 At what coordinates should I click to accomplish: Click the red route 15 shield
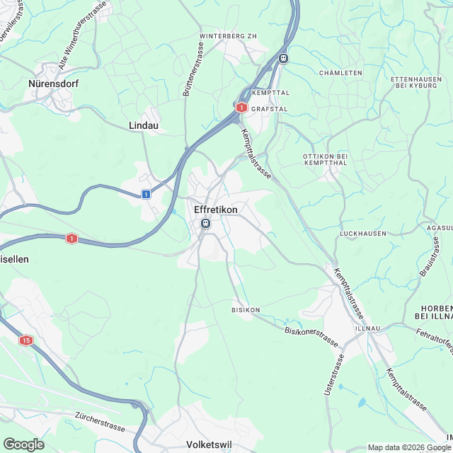26,340
